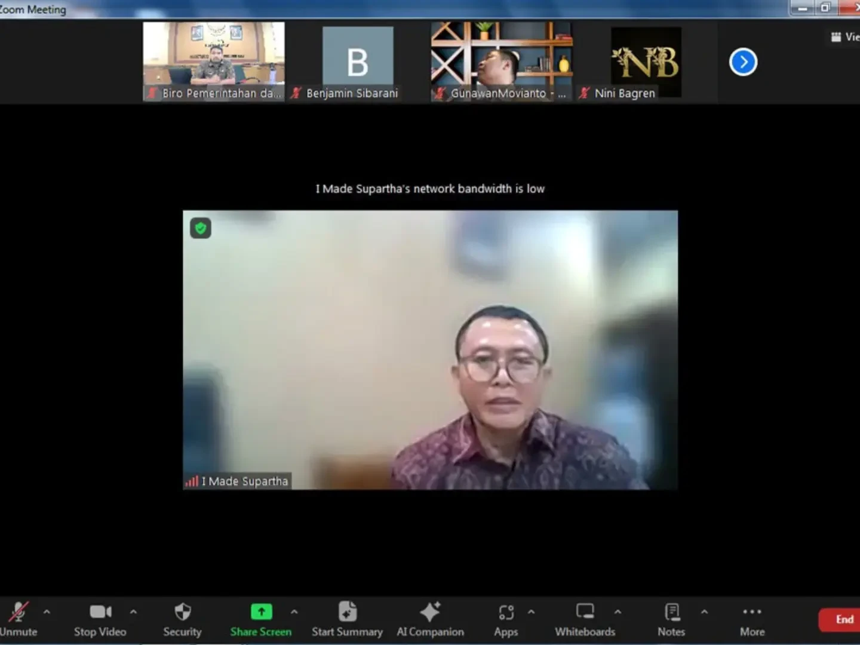Image resolution: width=860 pixels, height=645 pixels.
Task: Start the meeting summary
Action: pyautogui.click(x=347, y=619)
